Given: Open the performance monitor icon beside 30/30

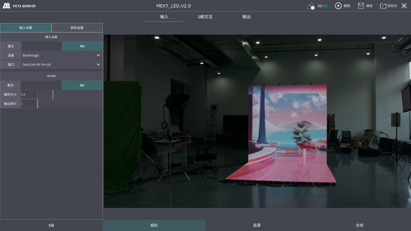Looking at the screenshot, I should [311, 6].
